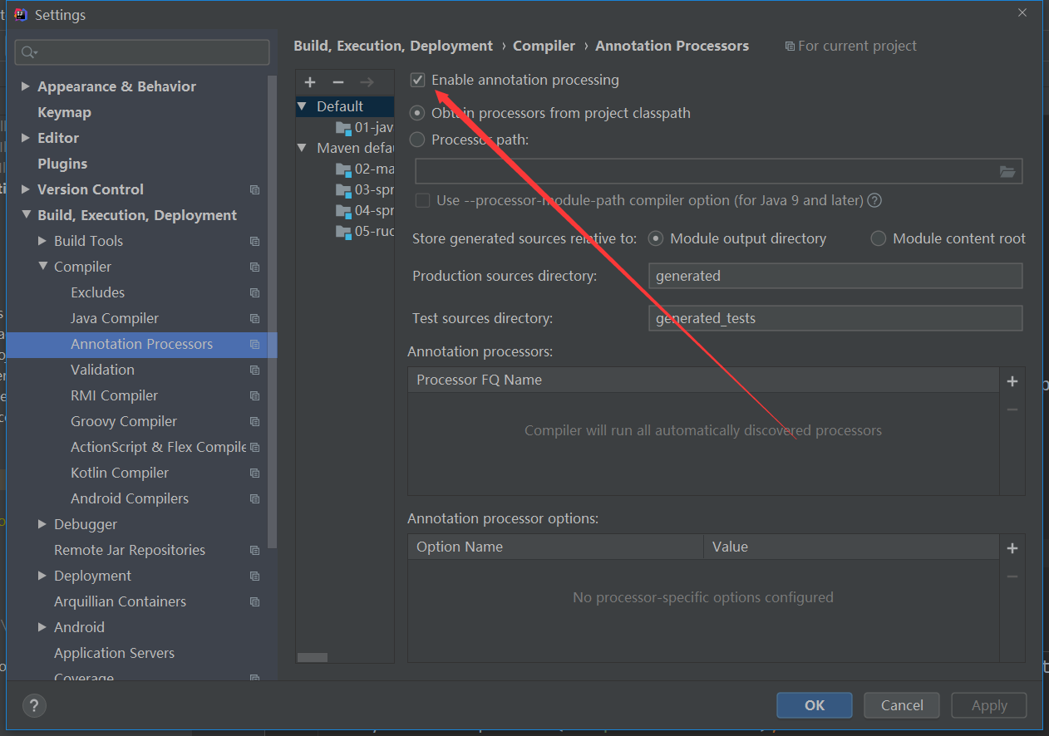Click folder icon of 01-jav module
The width and height of the screenshot is (1049, 736).
(x=344, y=128)
